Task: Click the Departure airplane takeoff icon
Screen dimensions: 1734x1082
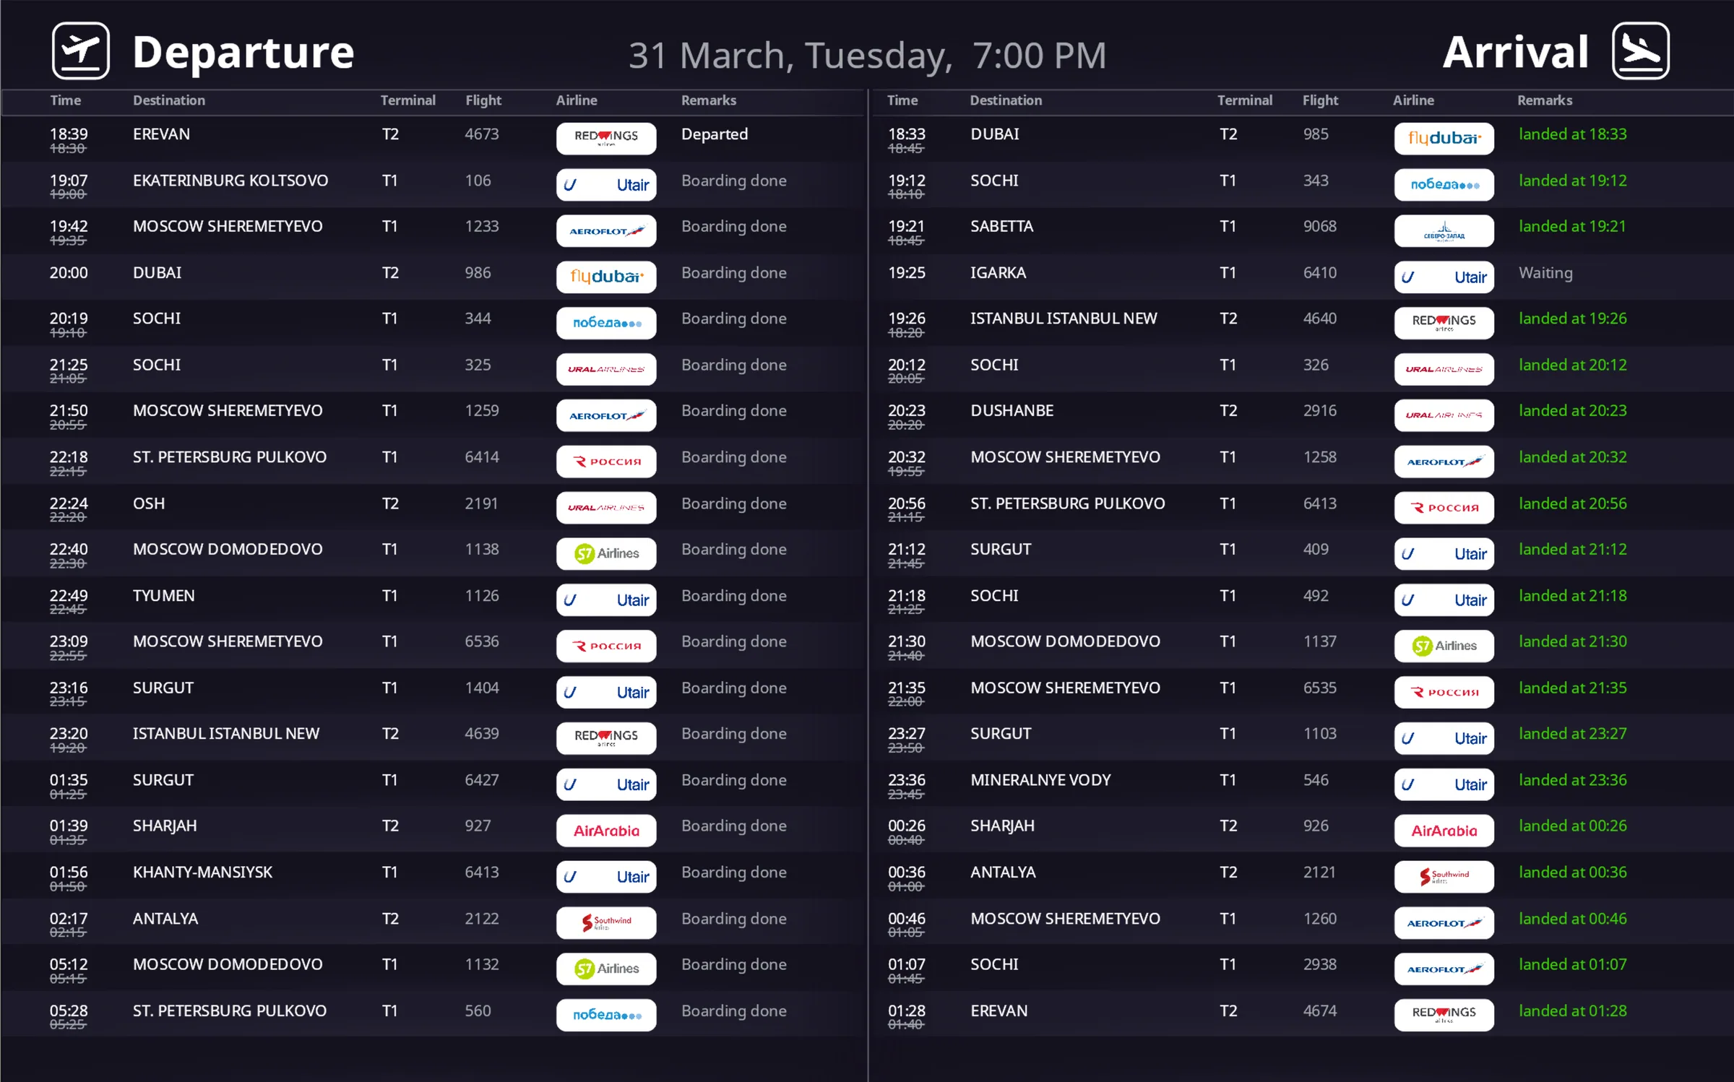Action: (x=81, y=51)
